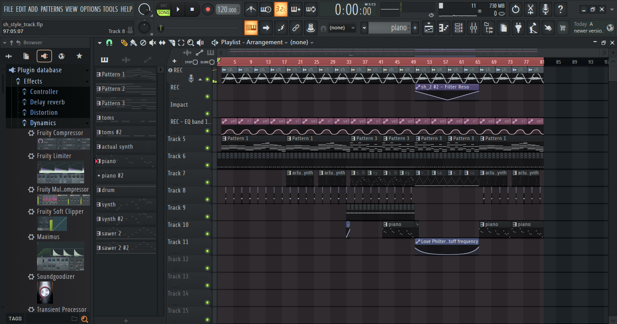Enable wait for input before recording

pyautogui.click(x=266, y=9)
